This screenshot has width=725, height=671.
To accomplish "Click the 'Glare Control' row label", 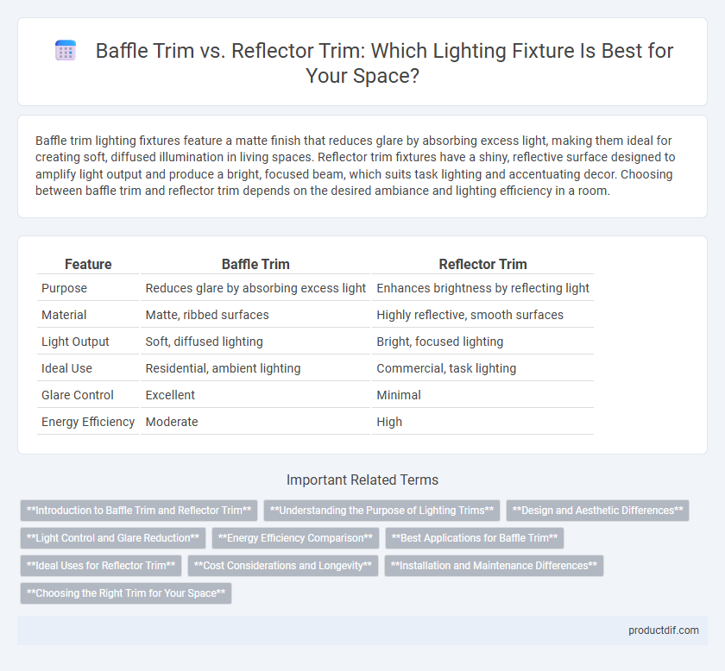I will pyautogui.click(x=78, y=396).
